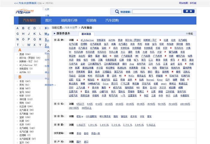Filter by origin 进口
The height and width of the screenshot is (144, 210).
[x=86, y=142]
